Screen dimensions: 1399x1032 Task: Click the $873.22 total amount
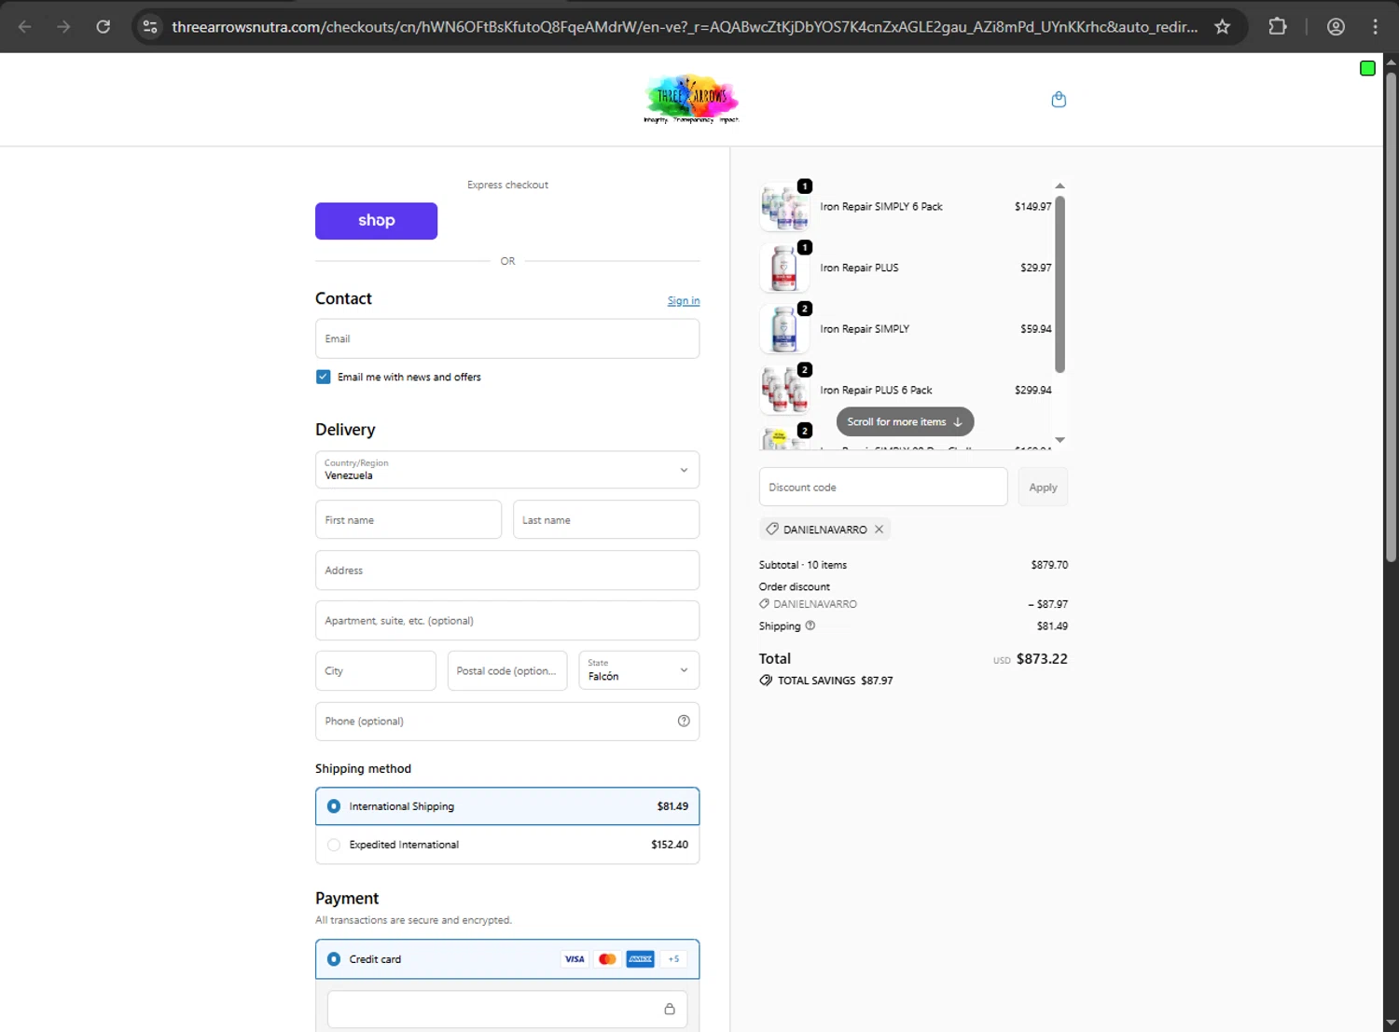(1042, 658)
